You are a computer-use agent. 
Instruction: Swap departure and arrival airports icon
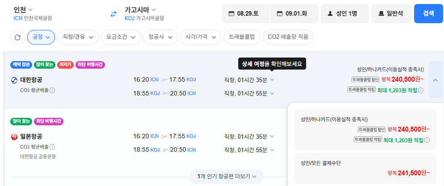coord(113,14)
